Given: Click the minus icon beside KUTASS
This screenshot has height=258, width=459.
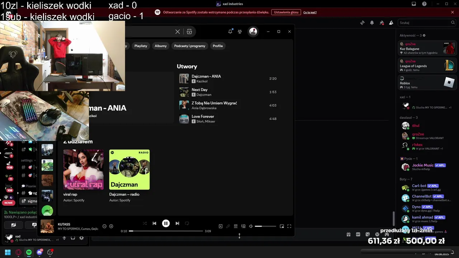Looking at the screenshot, I should click(104, 226).
